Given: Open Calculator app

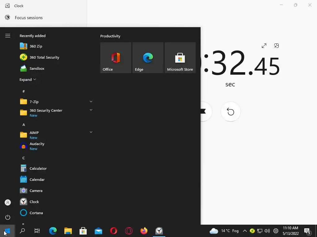Looking at the screenshot, I should point(56,168).
